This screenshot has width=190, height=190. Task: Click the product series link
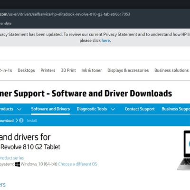pyautogui.click(x=12, y=158)
